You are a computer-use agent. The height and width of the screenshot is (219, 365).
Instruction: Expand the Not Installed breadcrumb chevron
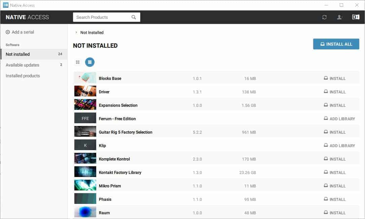click(x=76, y=33)
